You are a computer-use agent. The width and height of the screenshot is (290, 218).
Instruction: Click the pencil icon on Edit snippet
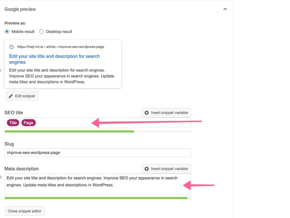point(10,96)
